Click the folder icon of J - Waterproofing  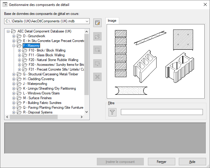(x=19, y=84)
